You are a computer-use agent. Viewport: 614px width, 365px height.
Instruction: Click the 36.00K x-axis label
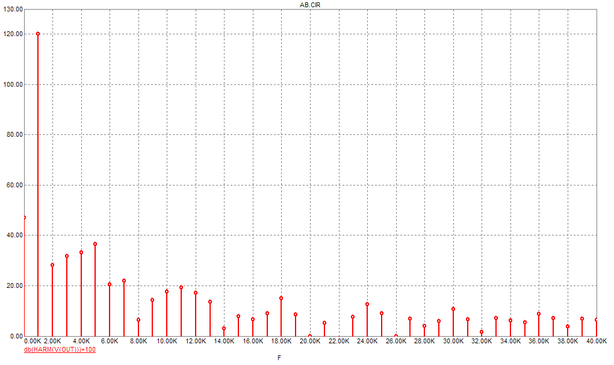(539, 341)
